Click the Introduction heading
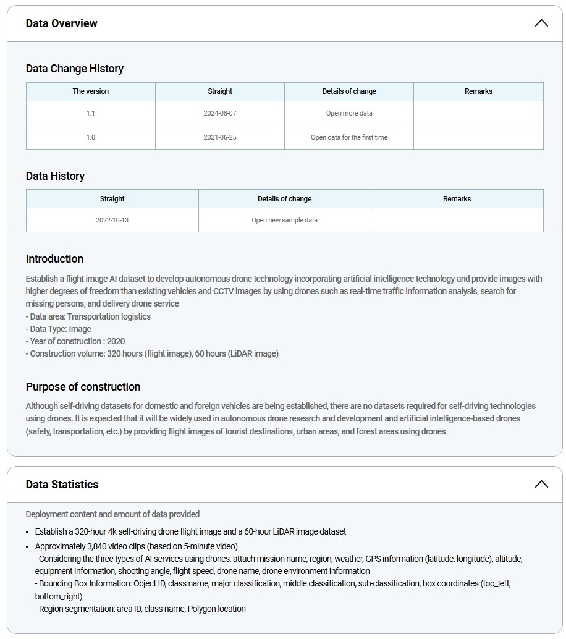 pos(54,259)
